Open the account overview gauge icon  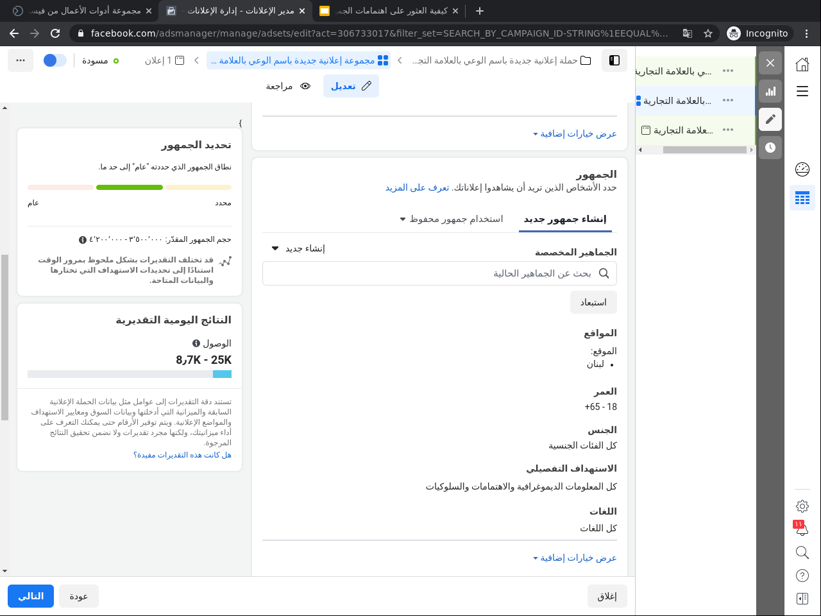[802, 169]
